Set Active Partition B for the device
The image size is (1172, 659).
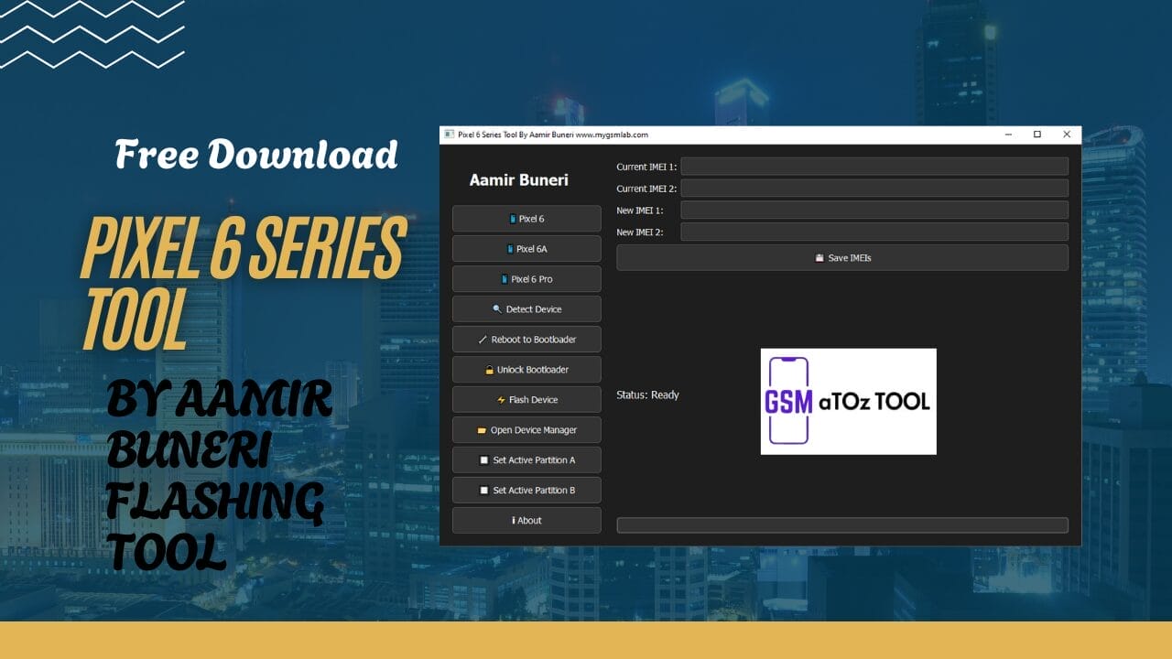(x=526, y=490)
